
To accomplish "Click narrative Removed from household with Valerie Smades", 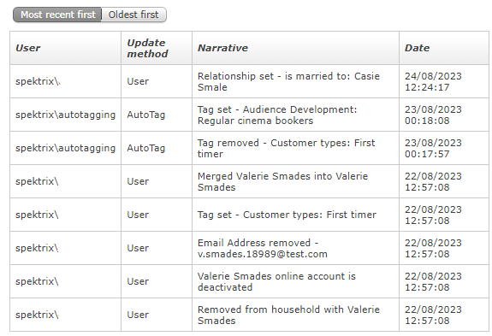I will [x=288, y=315].
